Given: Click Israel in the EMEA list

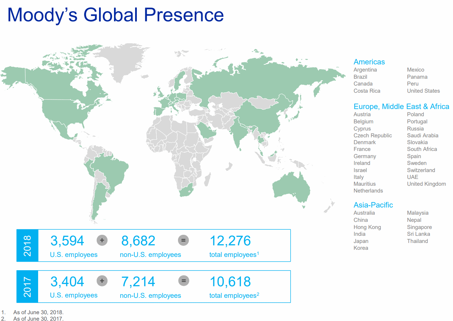Looking at the screenshot, I should coord(360,170).
